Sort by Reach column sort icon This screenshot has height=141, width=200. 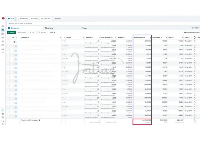click(173, 37)
